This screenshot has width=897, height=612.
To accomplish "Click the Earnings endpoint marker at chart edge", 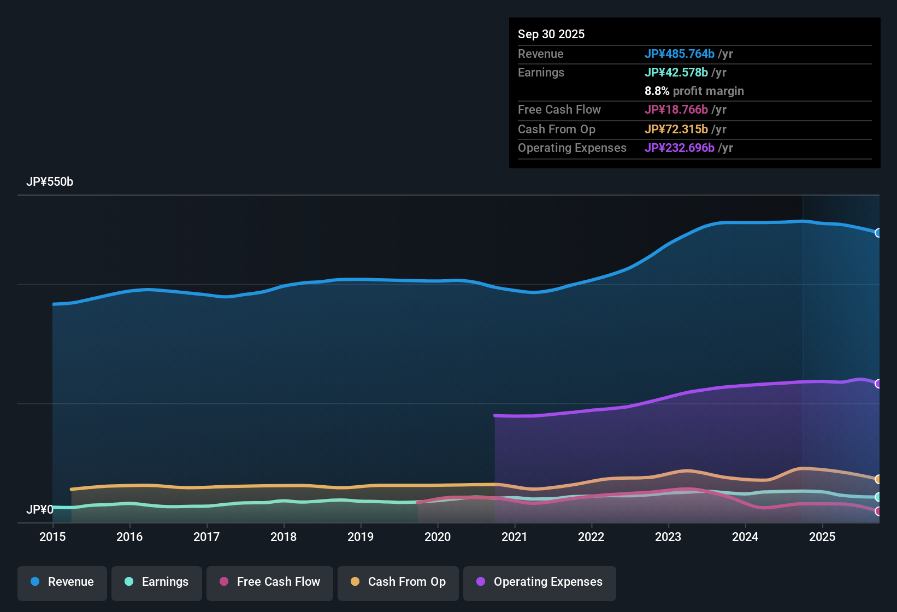I will pyautogui.click(x=878, y=497).
